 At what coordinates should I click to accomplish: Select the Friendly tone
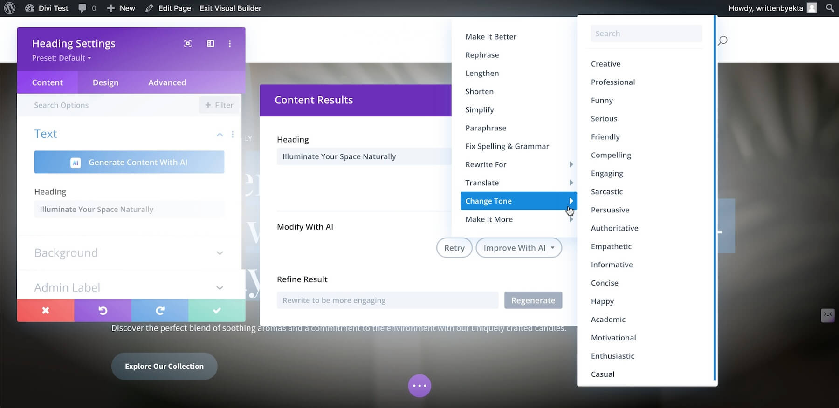point(605,137)
